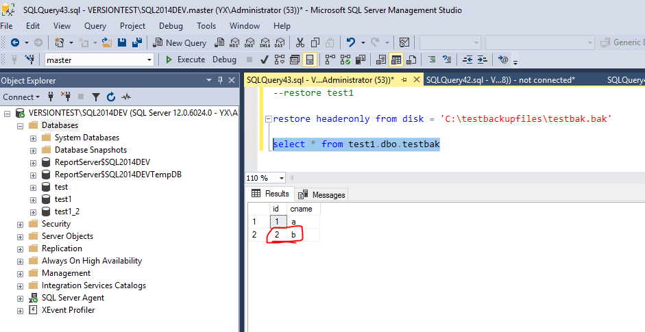This screenshot has height=332, width=645.
Task: Collapse the Databases folder node
Action: tap(20, 126)
